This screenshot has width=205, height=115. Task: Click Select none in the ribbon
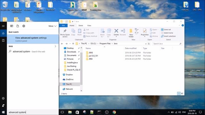click(167, 33)
